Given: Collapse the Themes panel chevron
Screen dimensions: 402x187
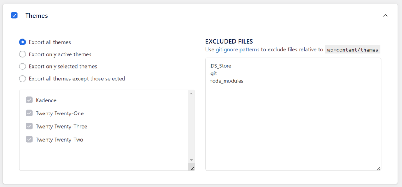Looking at the screenshot, I should click(x=385, y=16).
